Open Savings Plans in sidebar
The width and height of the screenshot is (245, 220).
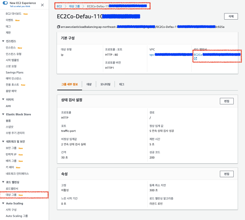[x=14, y=73]
